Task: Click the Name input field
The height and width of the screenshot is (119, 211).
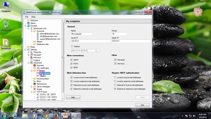Action: [x=81, y=34]
